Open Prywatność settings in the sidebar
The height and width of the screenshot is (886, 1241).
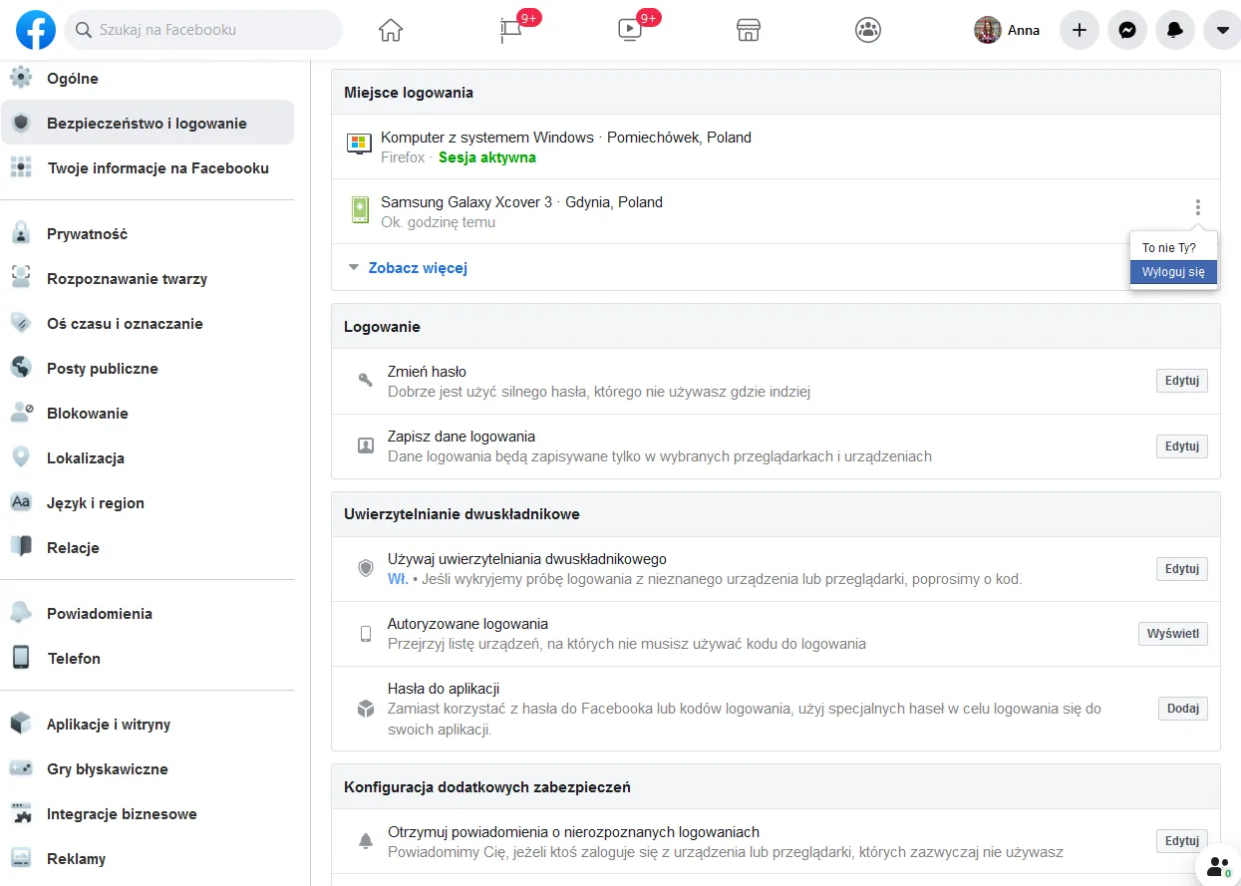87,234
